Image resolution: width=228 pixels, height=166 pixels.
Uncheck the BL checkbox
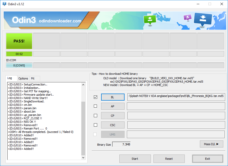coord(96,97)
